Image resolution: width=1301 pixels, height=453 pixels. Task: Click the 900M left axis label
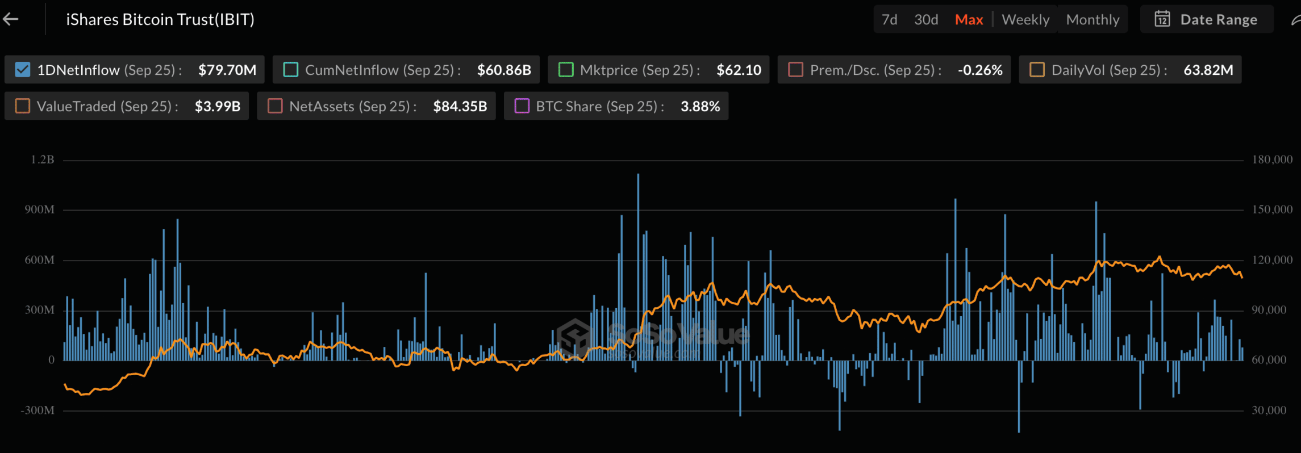pos(39,209)
